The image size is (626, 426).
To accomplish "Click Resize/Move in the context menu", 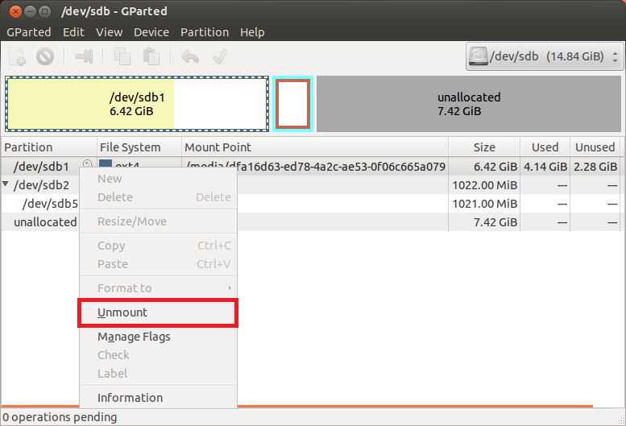I will [x=158, y=221].
